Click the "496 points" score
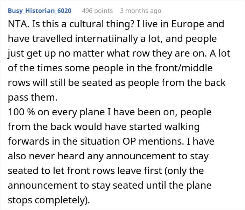 (x=97, y=11)
